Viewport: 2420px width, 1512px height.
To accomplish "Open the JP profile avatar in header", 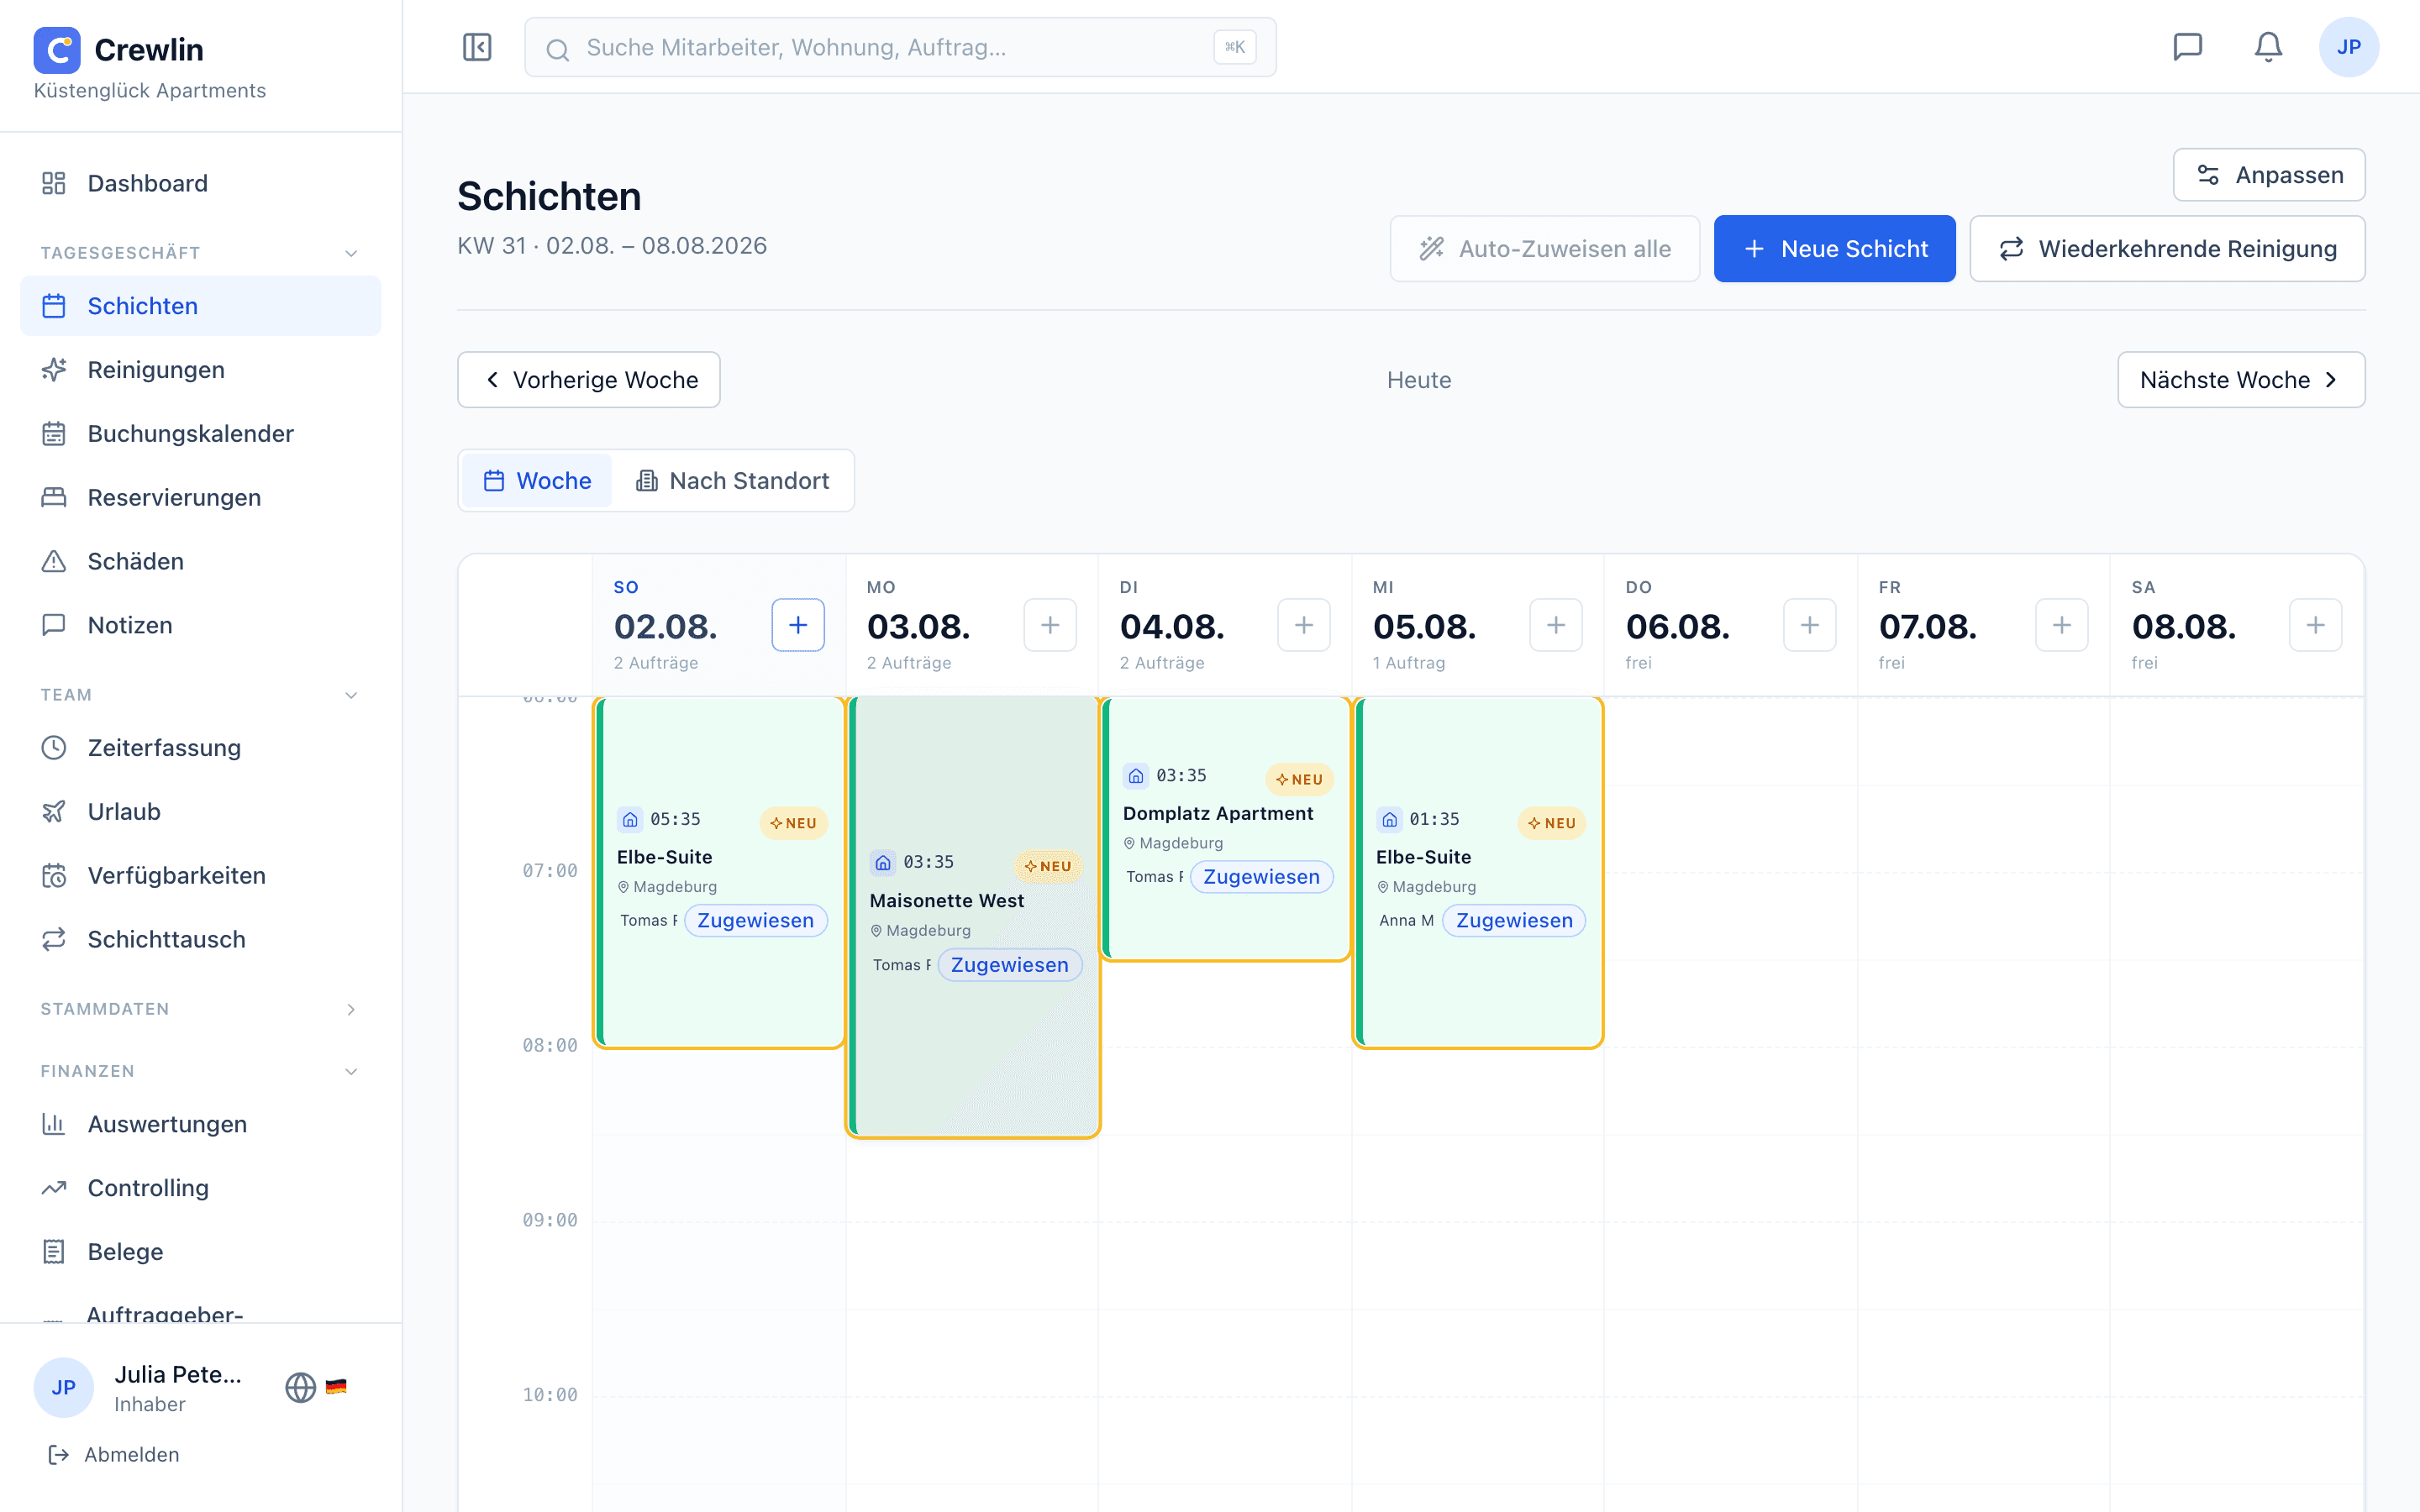I will [2348, 47].
